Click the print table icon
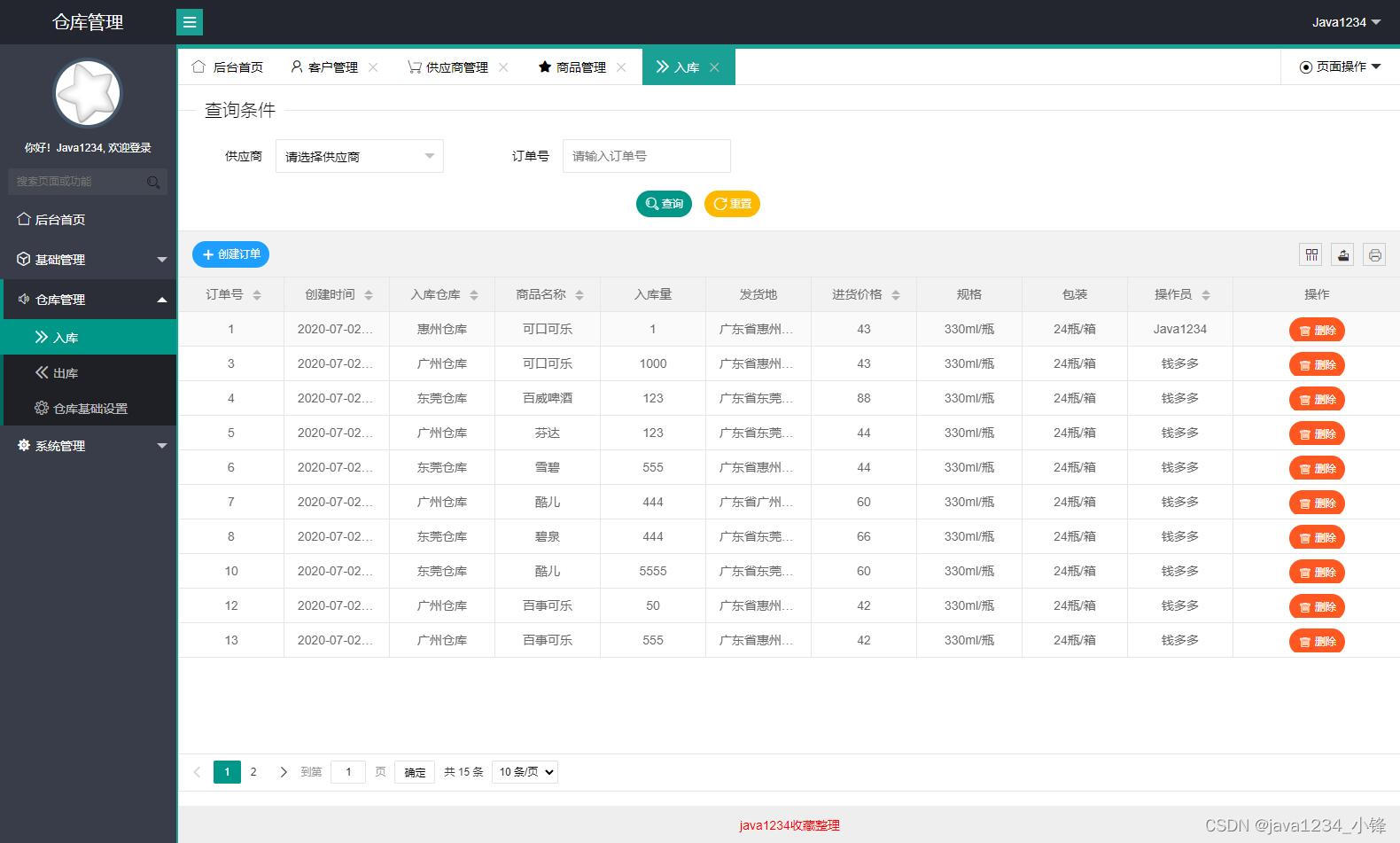This screenshot has width=1400, height=843. point(1374,255)
